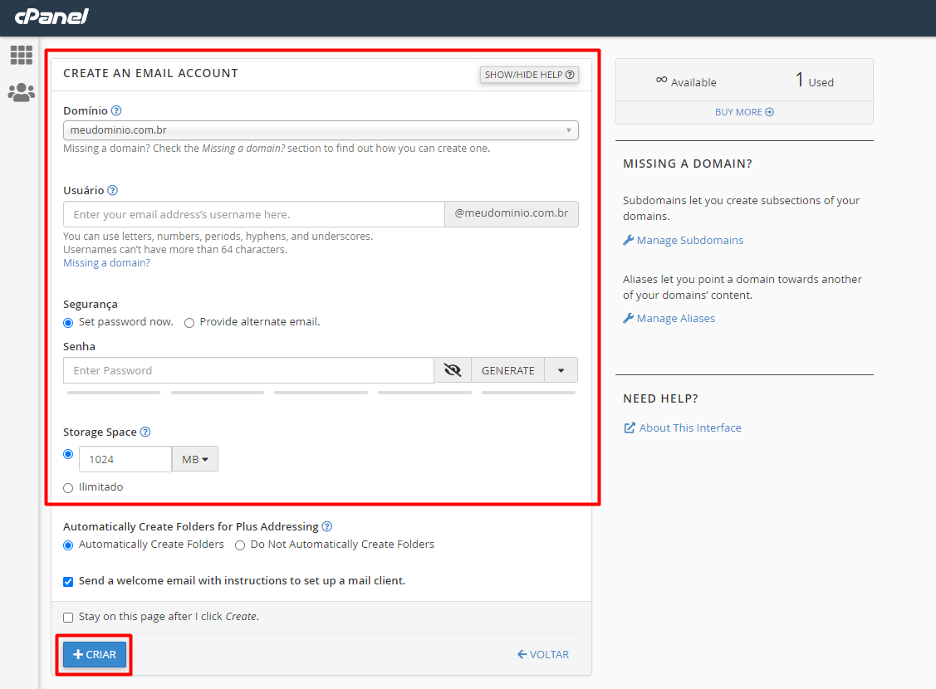Click help icon beside Plus Addressing label

pyautogui.click(x=327, y=526)
